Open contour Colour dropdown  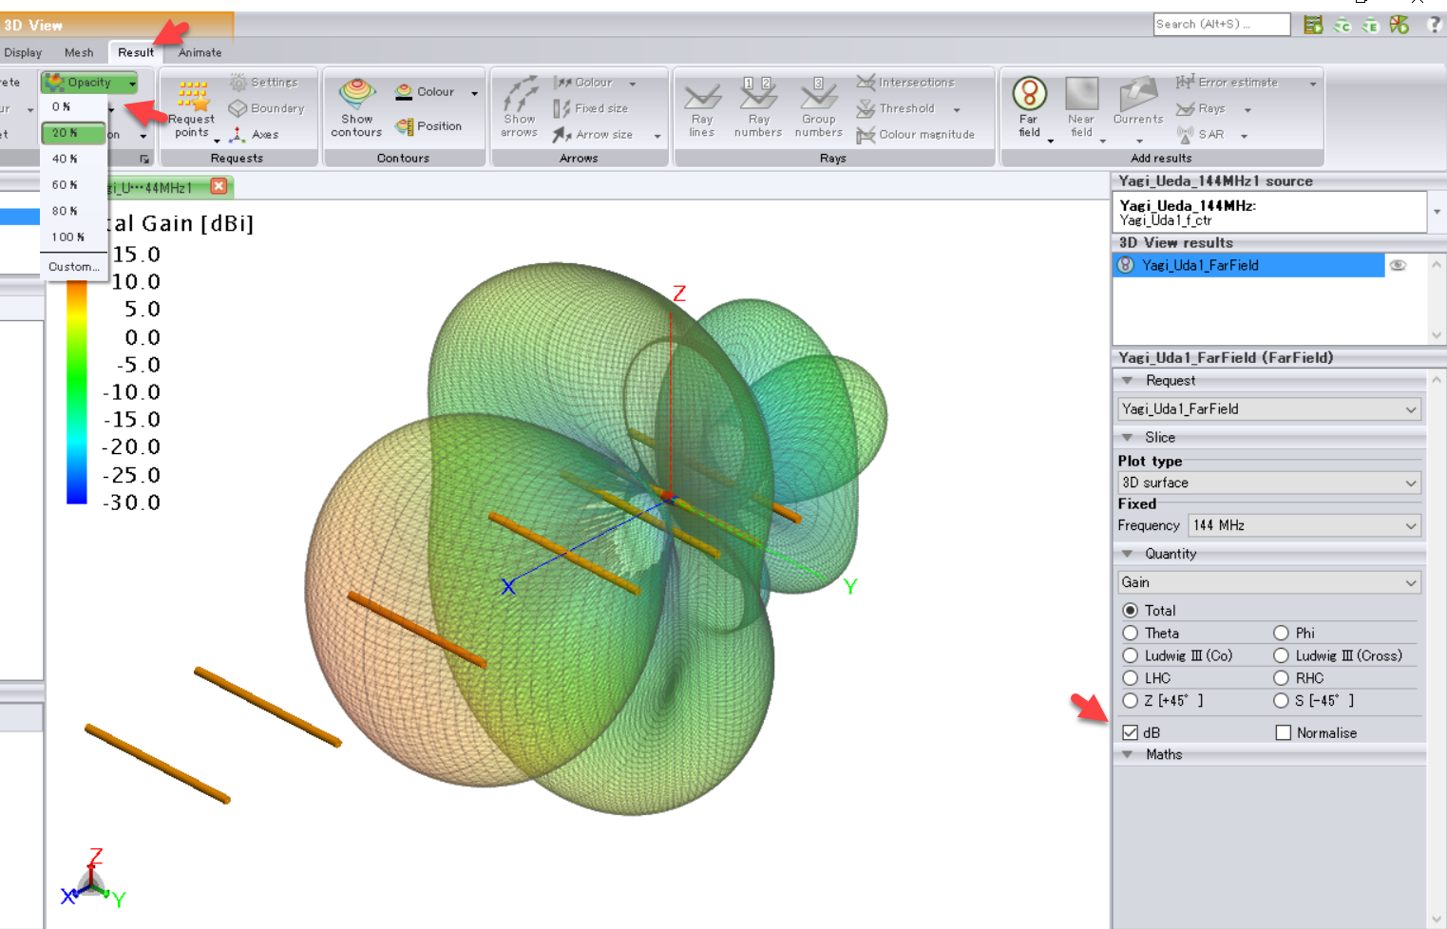[x=474, y=92]
